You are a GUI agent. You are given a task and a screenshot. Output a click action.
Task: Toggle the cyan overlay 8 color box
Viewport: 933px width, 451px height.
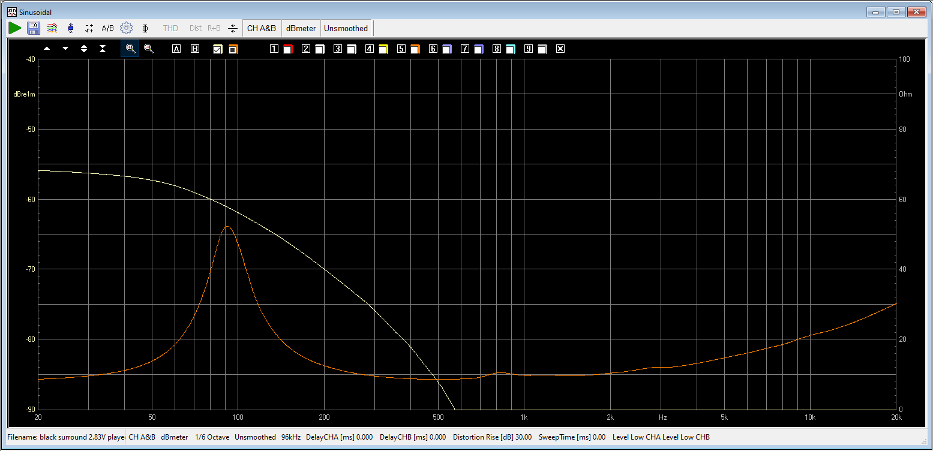tap(510, 49)
